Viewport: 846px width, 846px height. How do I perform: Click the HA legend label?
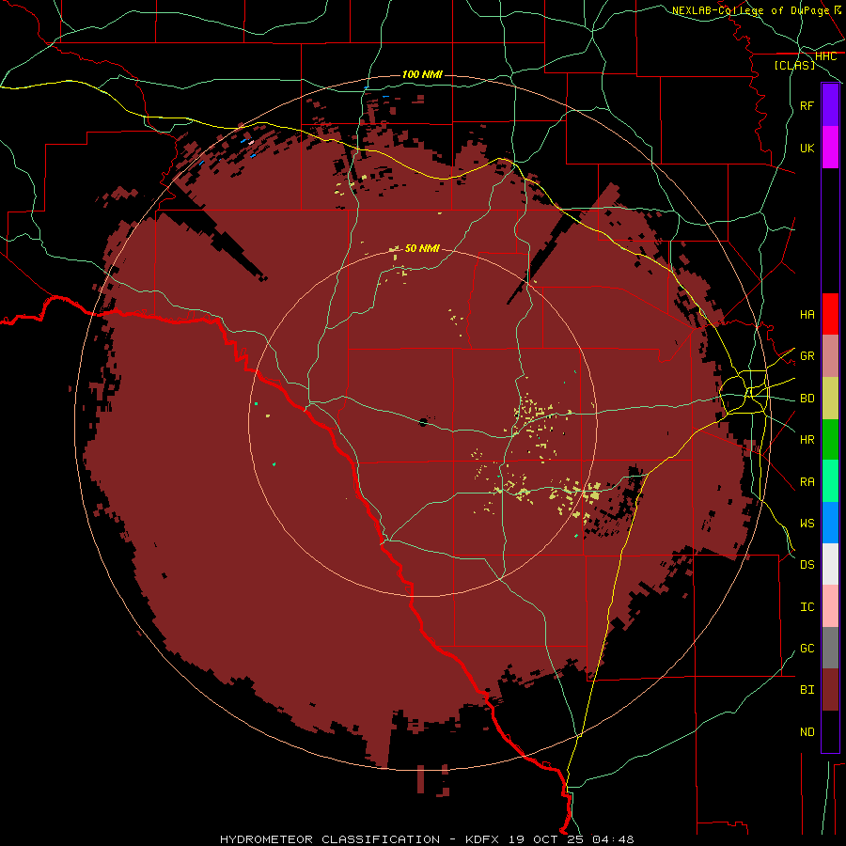click(807, 314)
